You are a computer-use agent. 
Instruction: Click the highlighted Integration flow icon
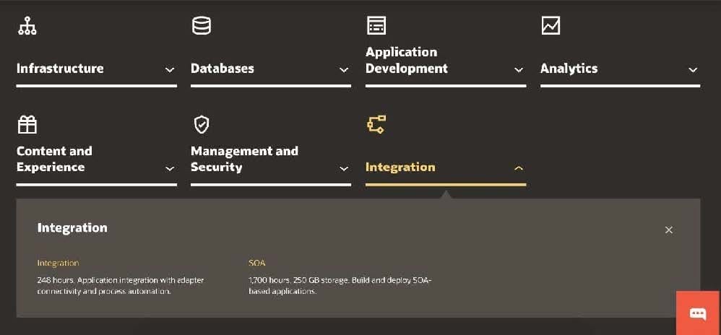click(376, 125)
